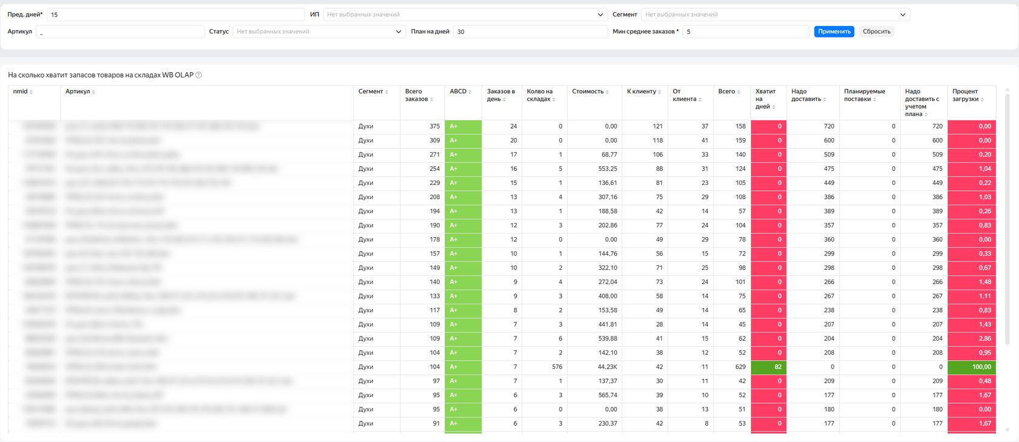Click sort icon of От клиента column
This screenshot has width=1019, height=442.
coord(700,99)
